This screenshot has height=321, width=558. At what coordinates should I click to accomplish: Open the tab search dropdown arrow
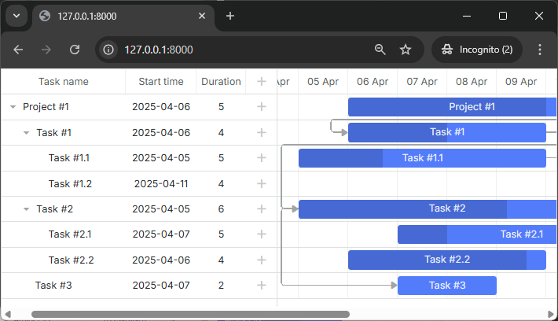tap(17, 16)
